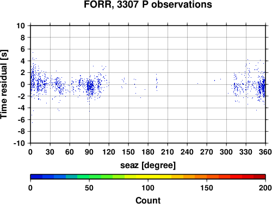Click the colorbar tick label 50
The width and height of the screenshot is (272, 204).
click(x=89, y=188)
